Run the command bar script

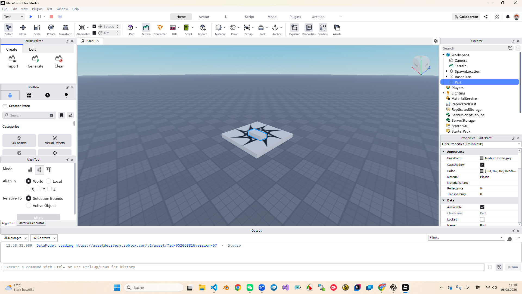point(513,267)
